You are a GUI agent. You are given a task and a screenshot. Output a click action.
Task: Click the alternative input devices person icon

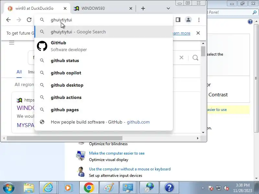81,172
